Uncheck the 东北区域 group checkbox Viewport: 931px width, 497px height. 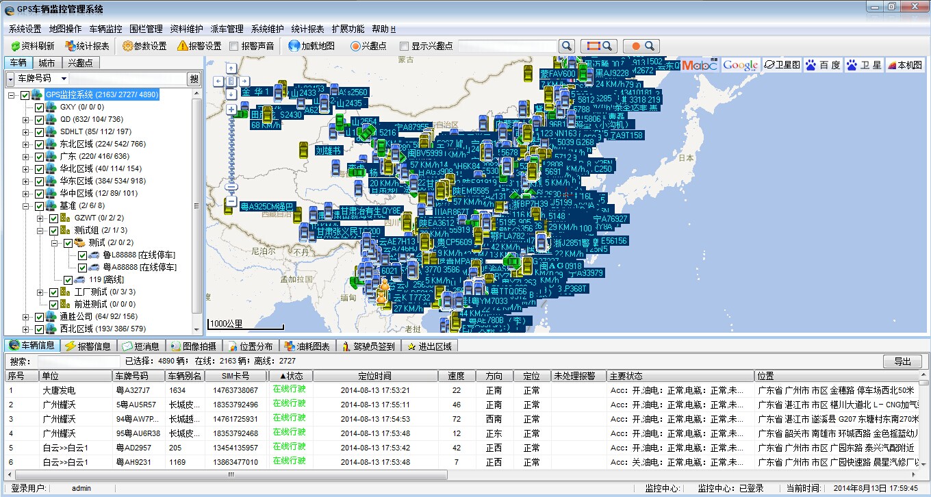[39, 144]
